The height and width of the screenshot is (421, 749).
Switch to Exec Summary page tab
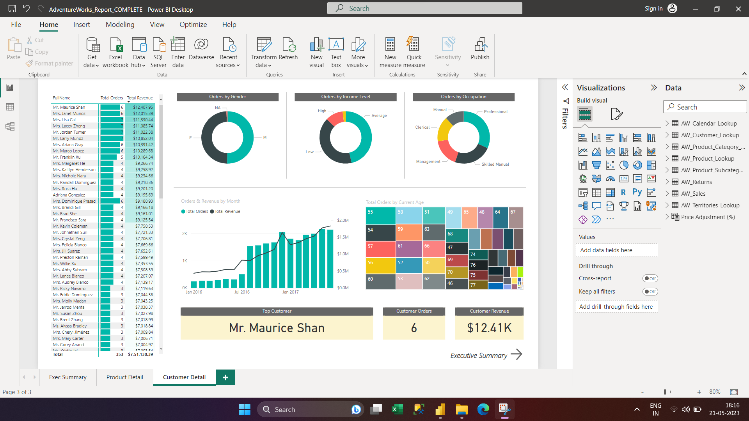(68, 377)
